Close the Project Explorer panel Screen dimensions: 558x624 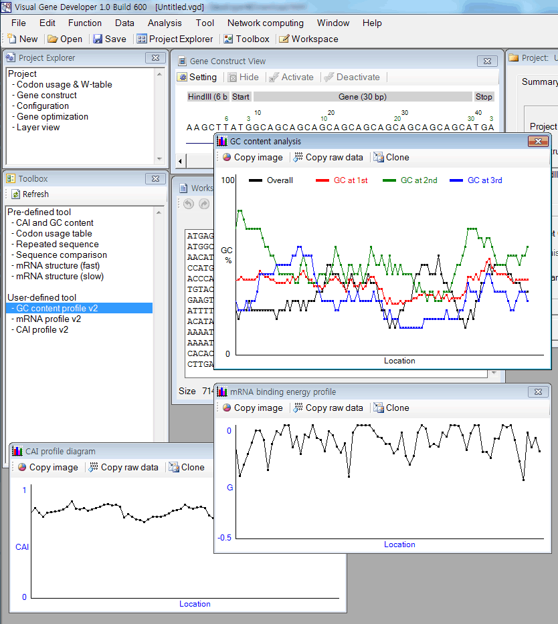pyautogui.click(x=155, y=58)
